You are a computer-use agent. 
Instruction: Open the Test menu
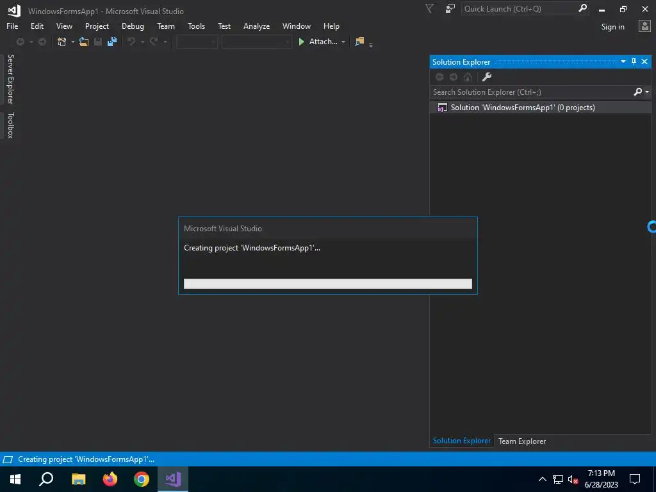coord(224,26)
